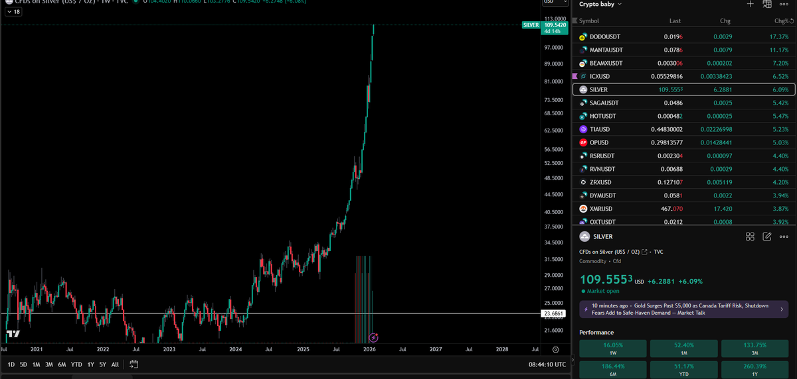
Task: Click the Chg% column reset arrow icon
Action: [x=792, y=21]
